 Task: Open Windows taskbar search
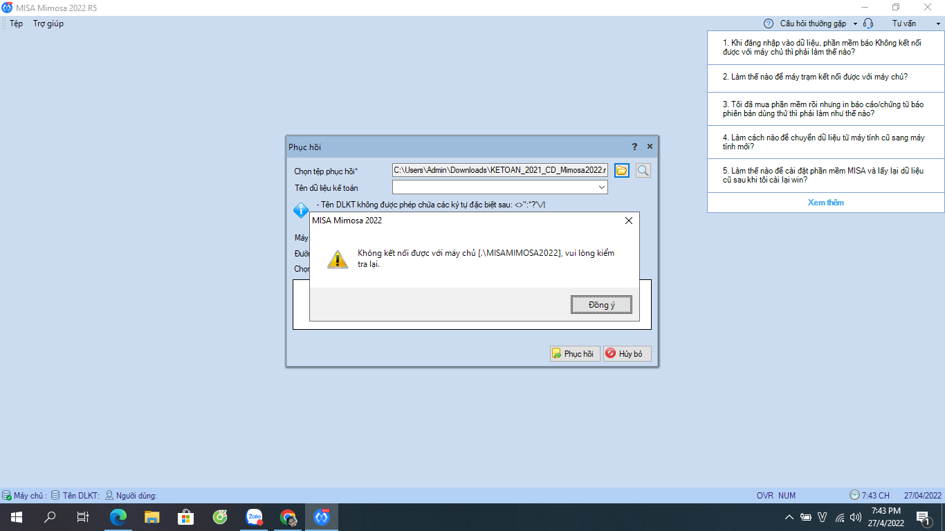(50, 516)
